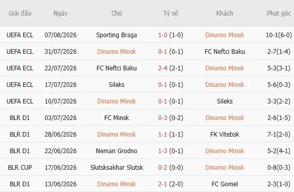
Task: Open FC Neftci Baku away team on 31/07/2026
Action: click(x=224, y=52)
